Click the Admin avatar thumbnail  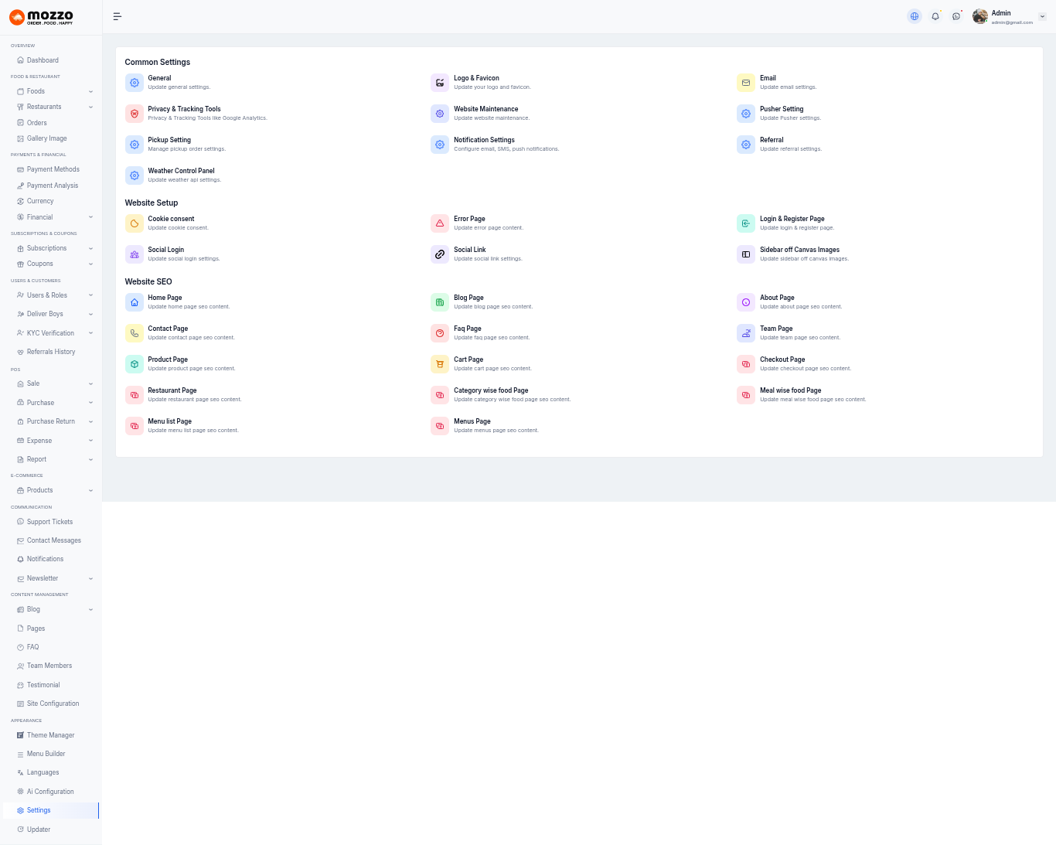980,16
